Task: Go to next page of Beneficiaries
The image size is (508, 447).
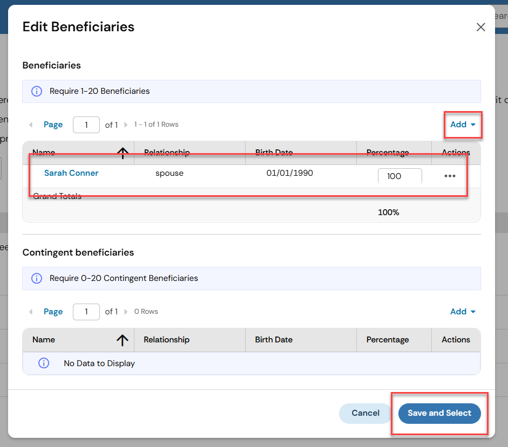Action: coord(126,125)
